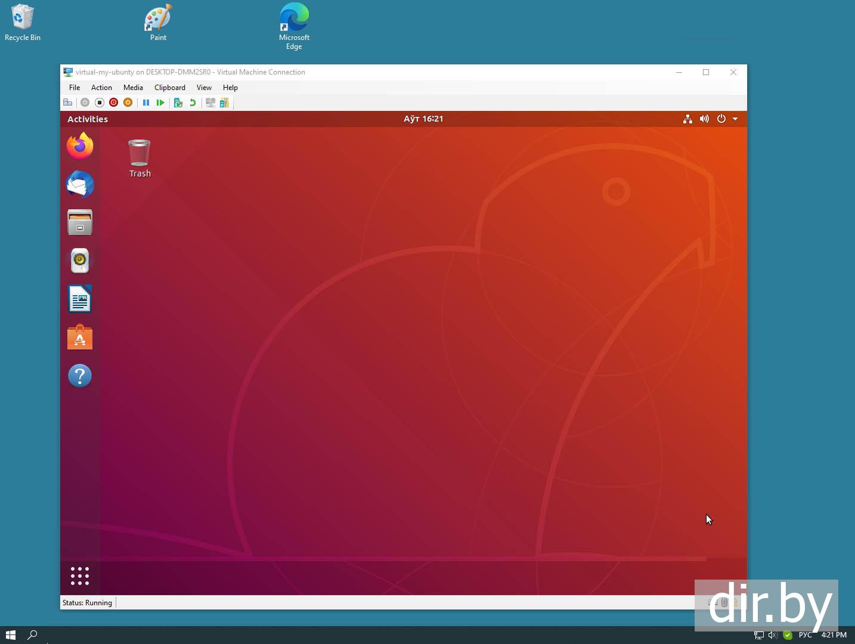Open the View menu
Screen dimensions: 855x644
[204, 88]
